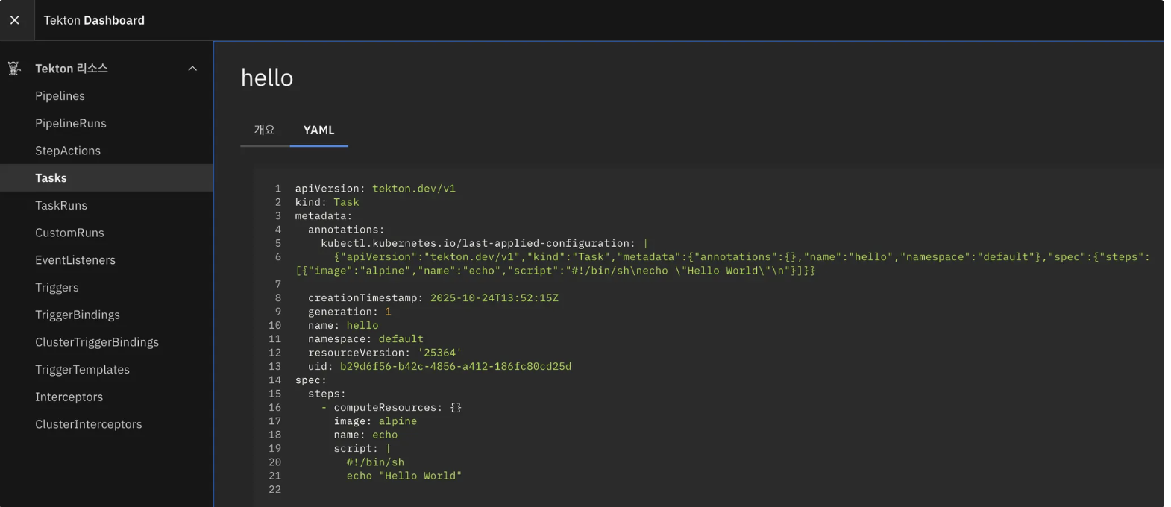Viewport: 1171px width, 507px height.
Task: Open the Tekton Dashboard home link
Action: [94, 20]
